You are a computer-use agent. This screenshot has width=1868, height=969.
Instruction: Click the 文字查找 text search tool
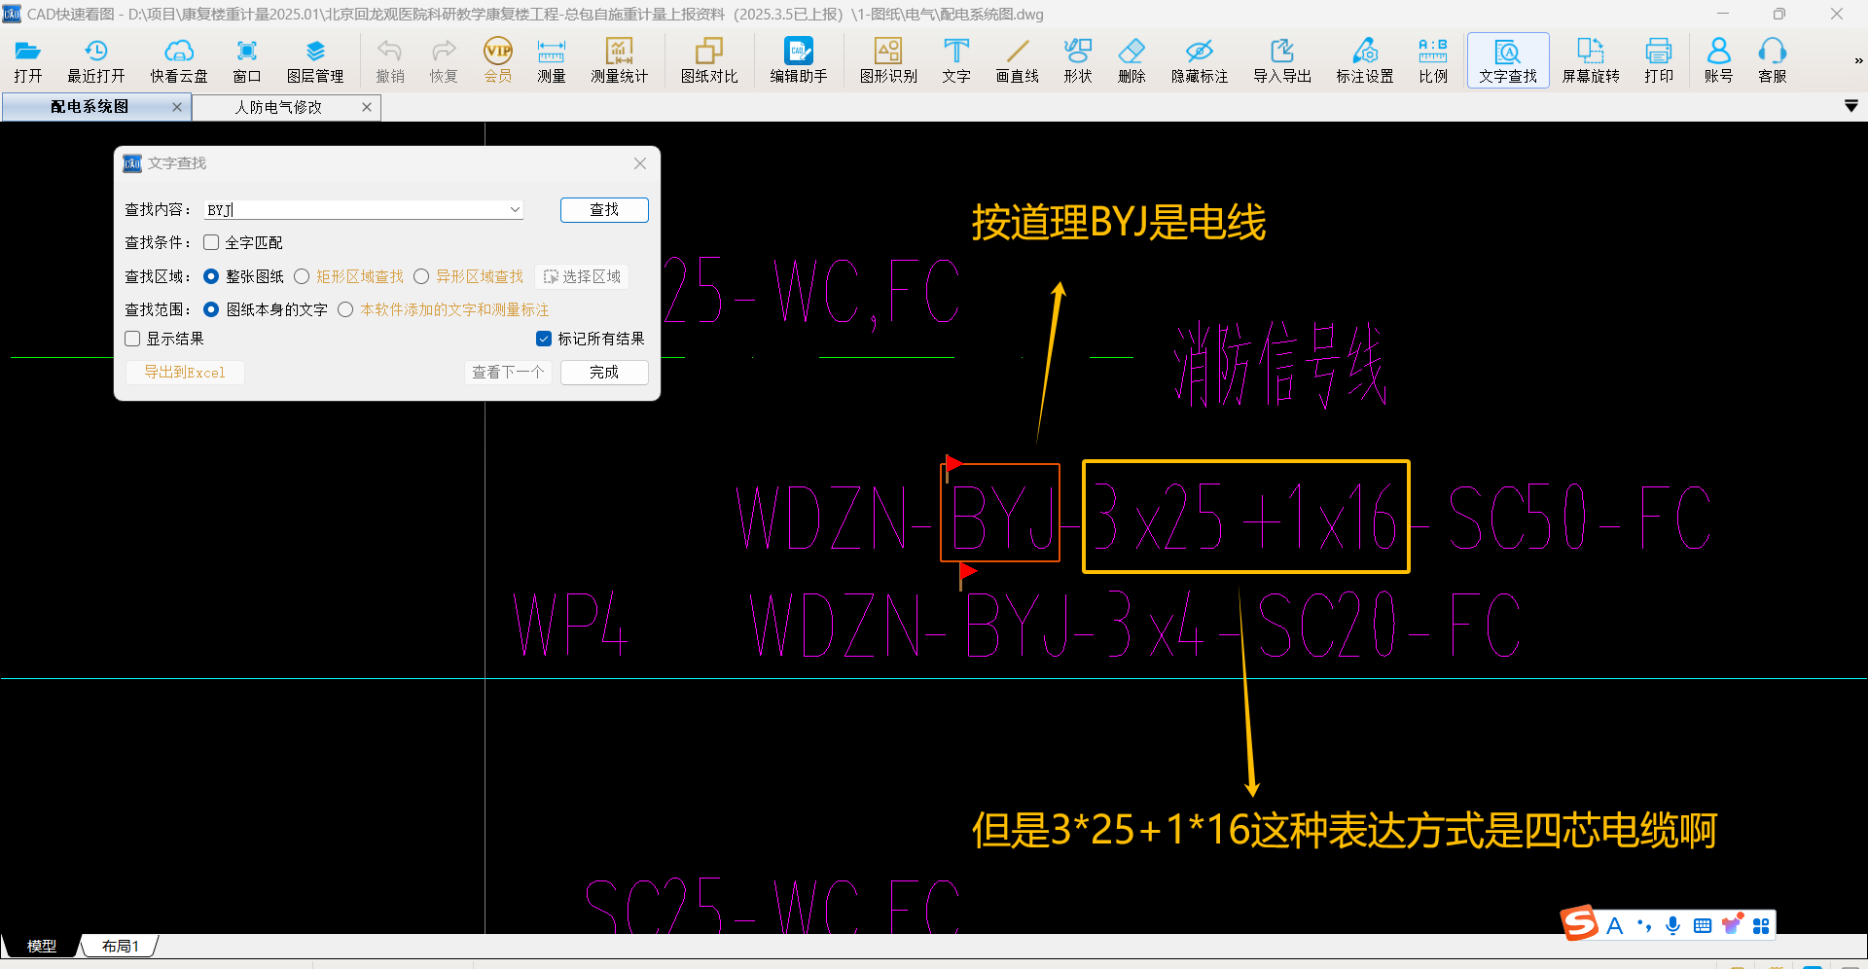[1508, 60]
